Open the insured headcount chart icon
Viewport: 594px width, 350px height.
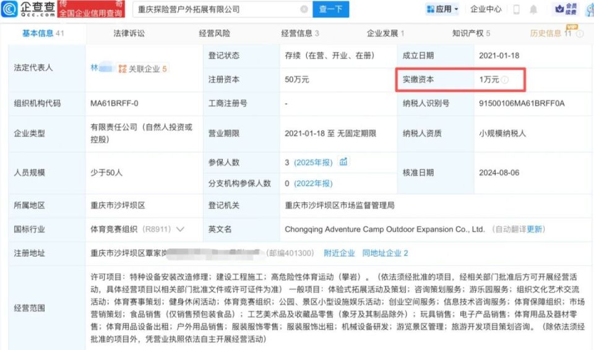click(343, 162)
